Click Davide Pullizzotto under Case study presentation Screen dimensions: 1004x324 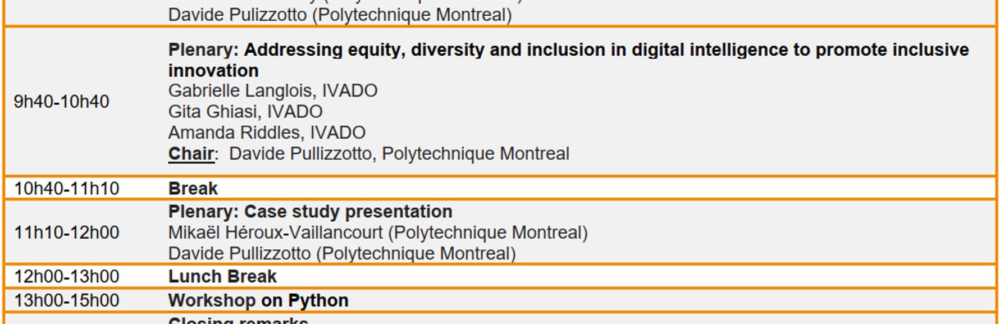[x=342, y=254]
